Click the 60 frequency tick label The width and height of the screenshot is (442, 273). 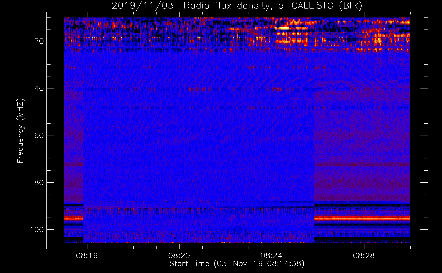coord(39,136)
